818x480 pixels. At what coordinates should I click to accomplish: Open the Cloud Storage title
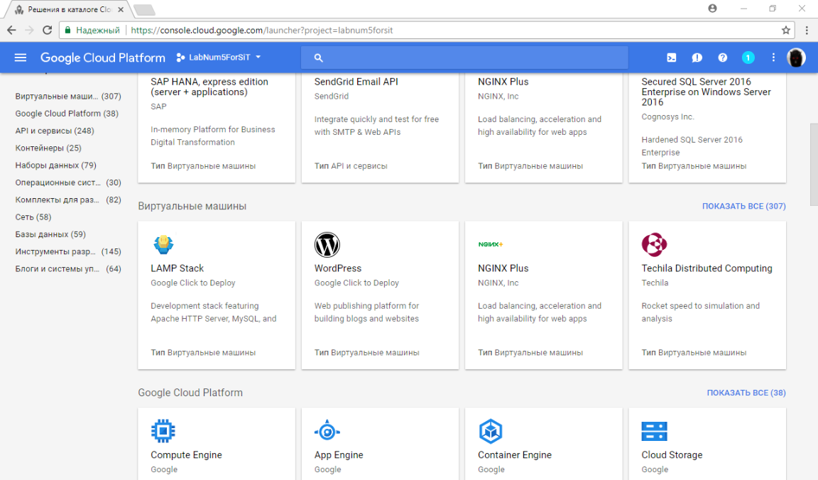672,455
